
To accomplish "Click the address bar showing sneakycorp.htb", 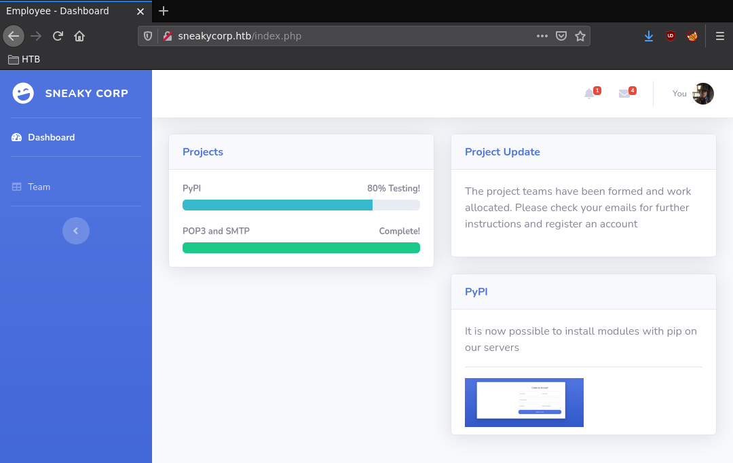I will pyautogui.click(x=339, y=36).
